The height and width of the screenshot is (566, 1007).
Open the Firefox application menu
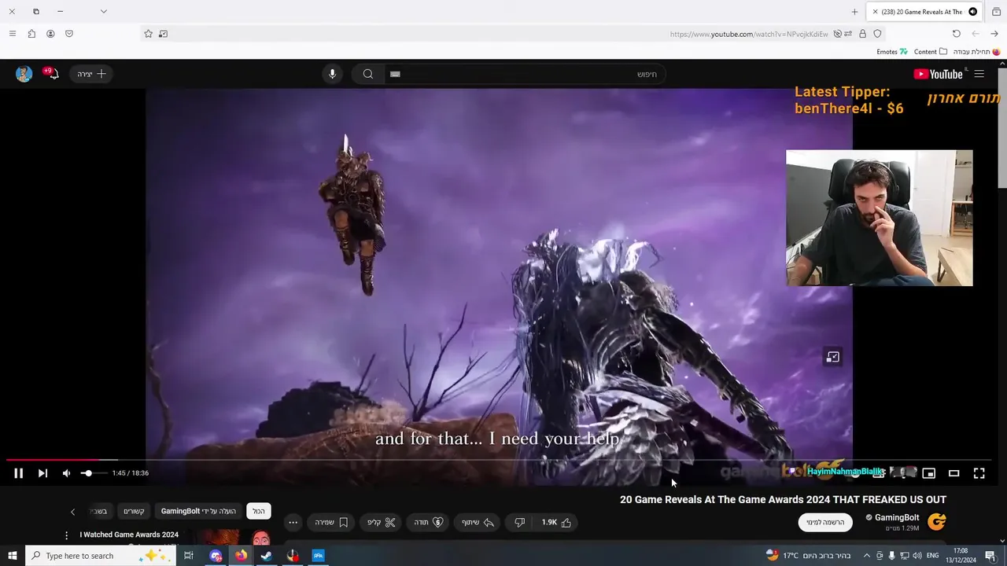coord(12,34)
